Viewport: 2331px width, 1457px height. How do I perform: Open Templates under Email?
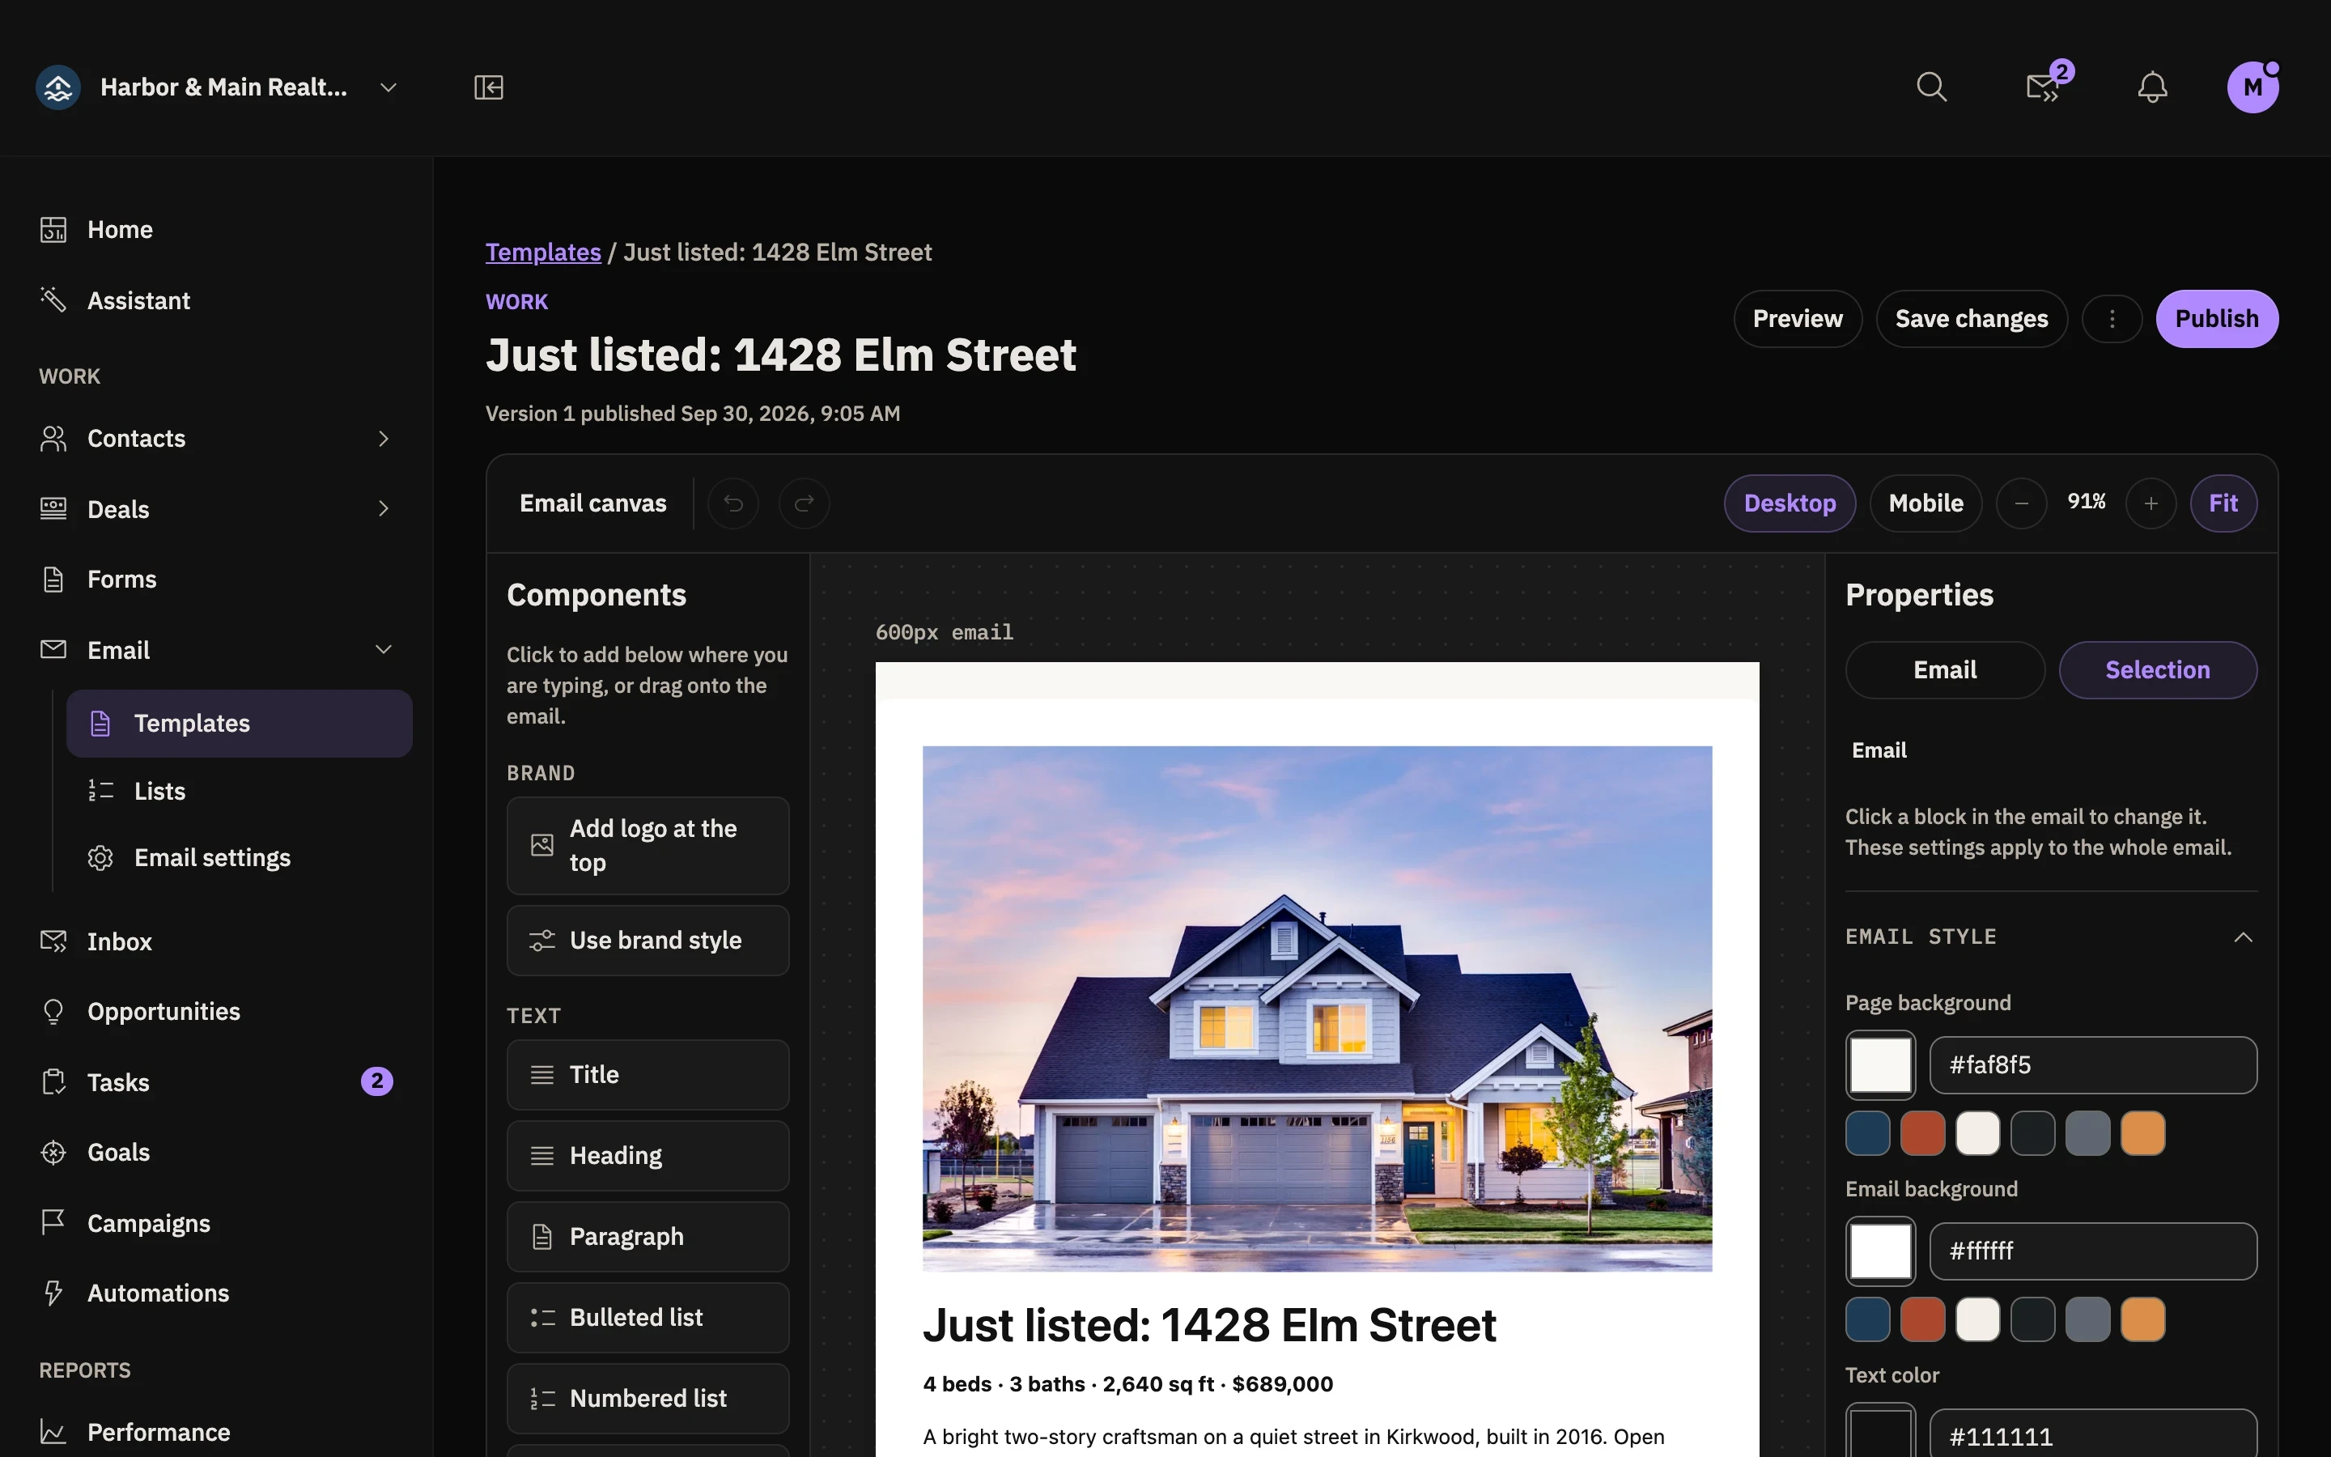(x=239, y=724)
